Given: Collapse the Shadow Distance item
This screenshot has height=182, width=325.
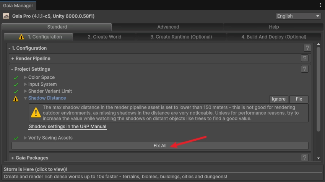Looking at the screenshot, I should click(25, 98).
